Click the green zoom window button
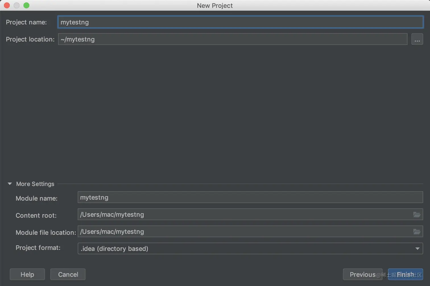430x286 pixels. pos(26,5)
